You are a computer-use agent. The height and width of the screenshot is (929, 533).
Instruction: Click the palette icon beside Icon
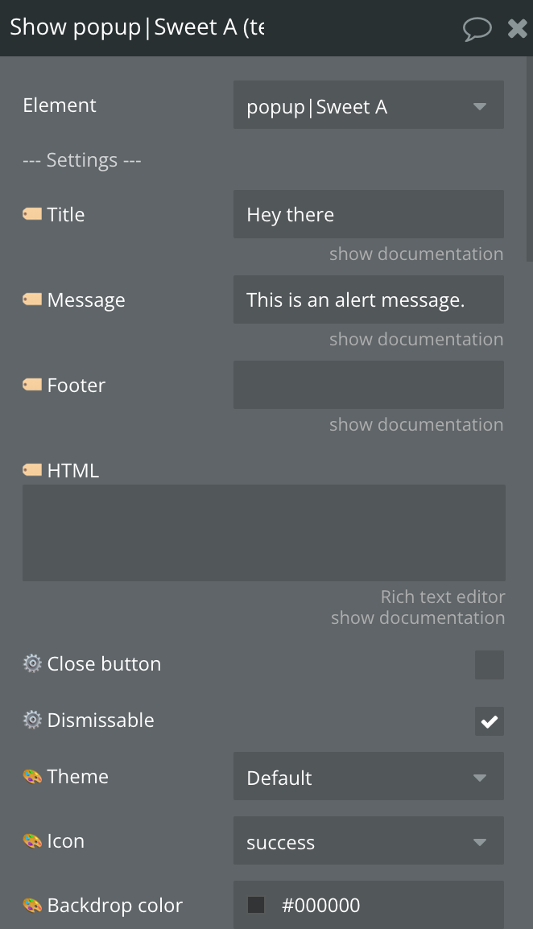32,840
